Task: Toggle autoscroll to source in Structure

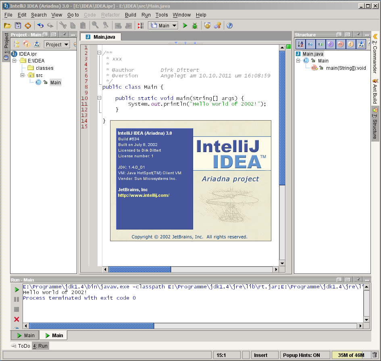Action: click(x=361, y=44)
